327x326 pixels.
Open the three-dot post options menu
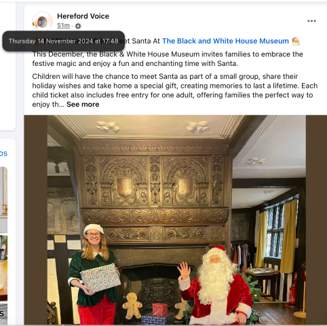tap(311, 21)
